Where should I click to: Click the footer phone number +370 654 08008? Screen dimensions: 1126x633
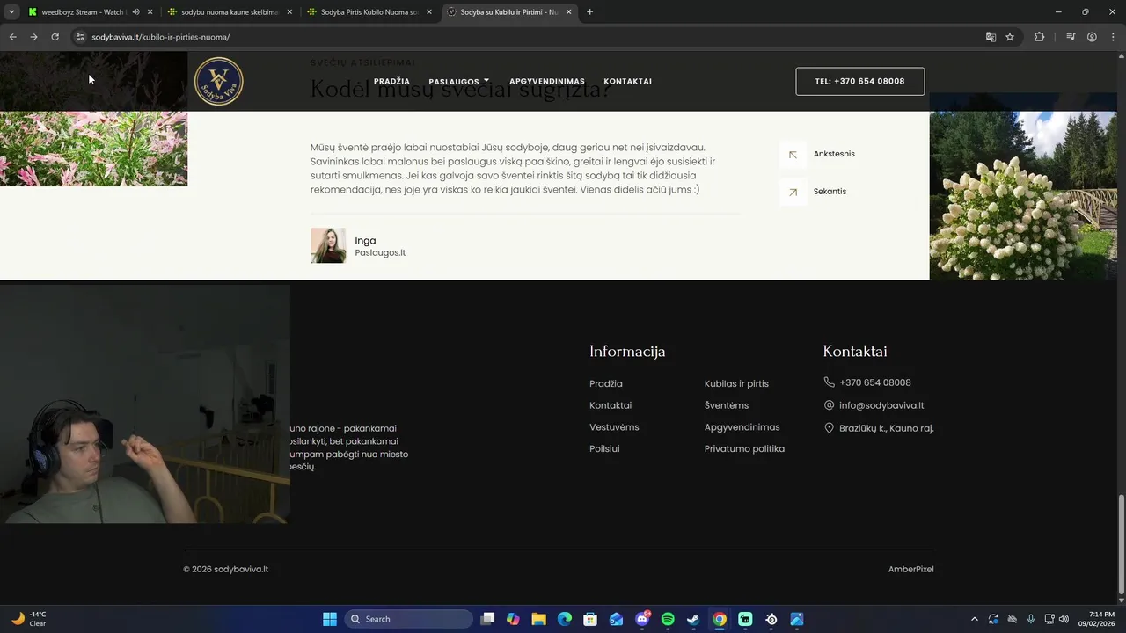tap(875, 382)
